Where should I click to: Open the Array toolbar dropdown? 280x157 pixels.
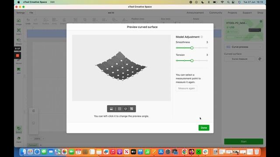[54, 21]
